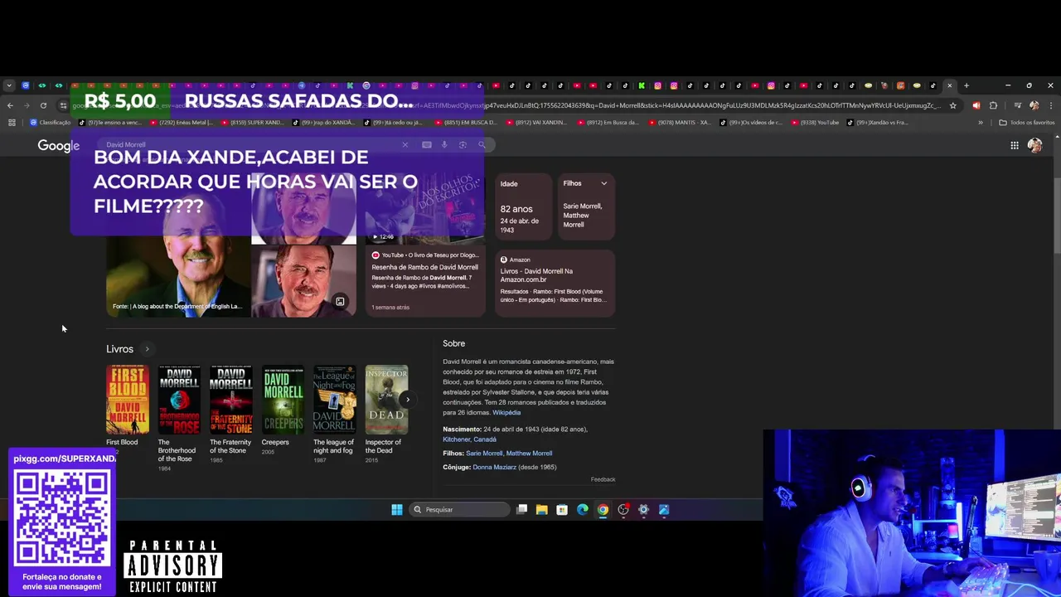
Task: Open a new tab with the plus button
Action: pyautogui.click(x=966, y=85)
